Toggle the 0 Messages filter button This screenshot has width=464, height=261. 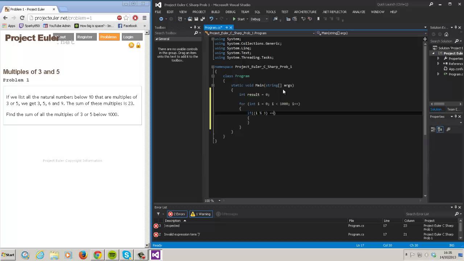pyautogui.click(x=227, y=214)
